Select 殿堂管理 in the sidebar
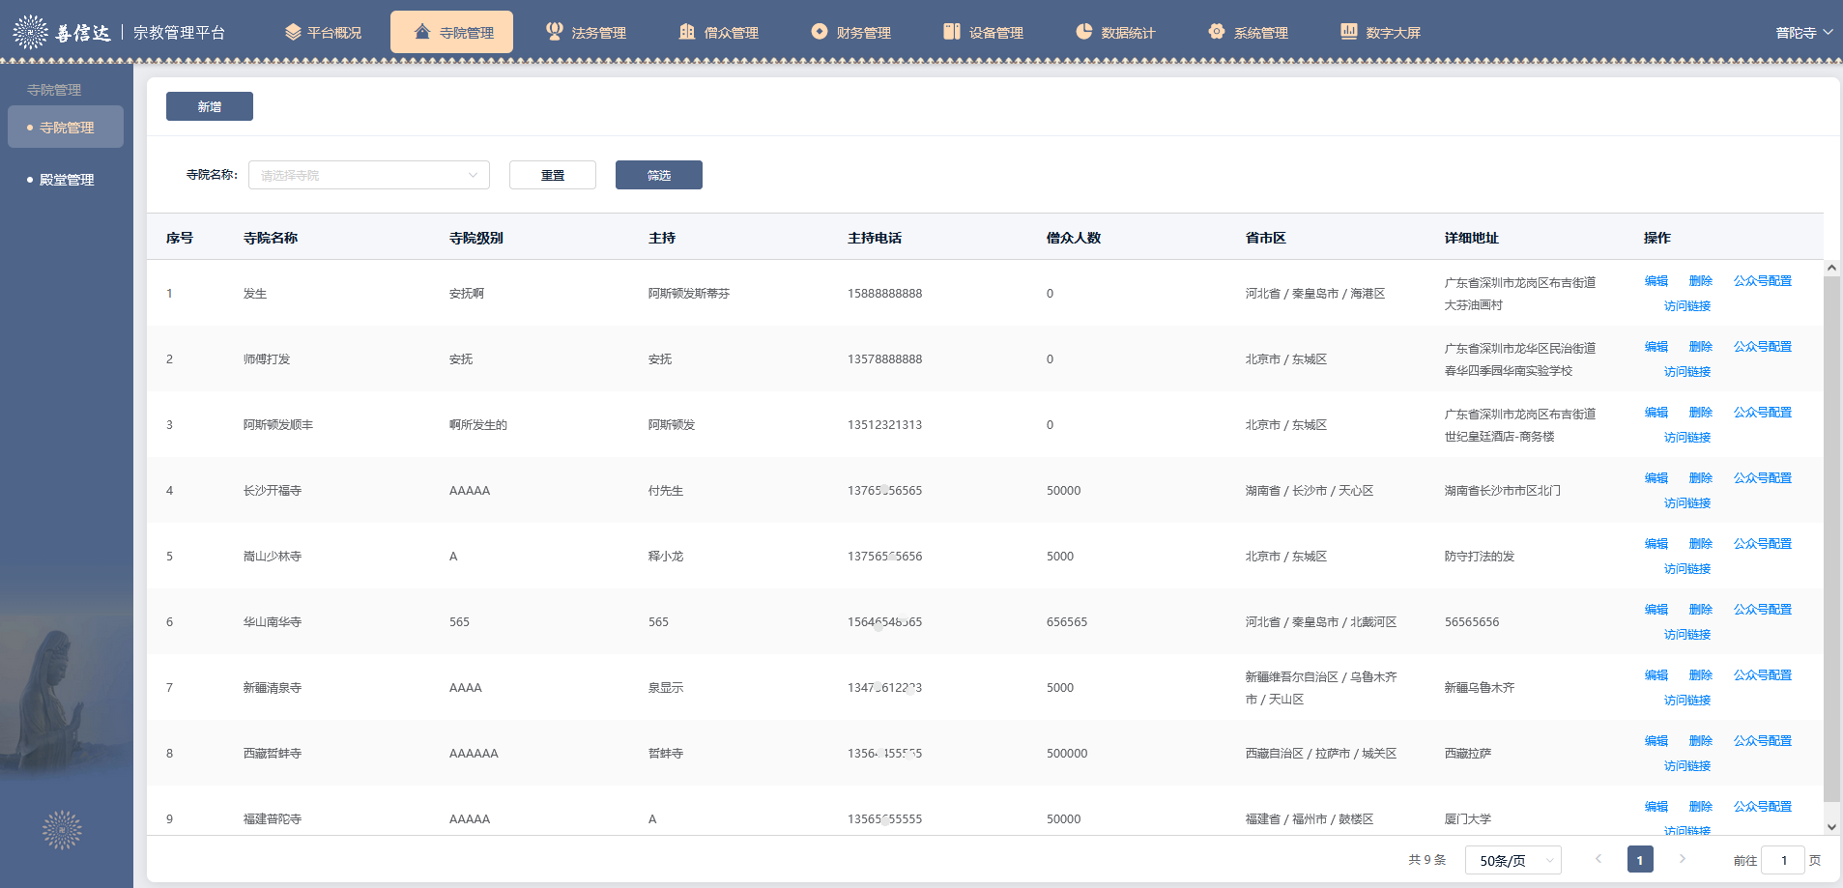The height and width of the screenshot is (888, 1843). click(x=67, y=180)
